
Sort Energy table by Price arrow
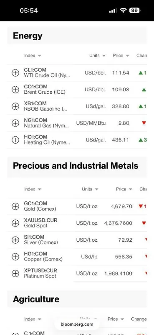(127, 56)
